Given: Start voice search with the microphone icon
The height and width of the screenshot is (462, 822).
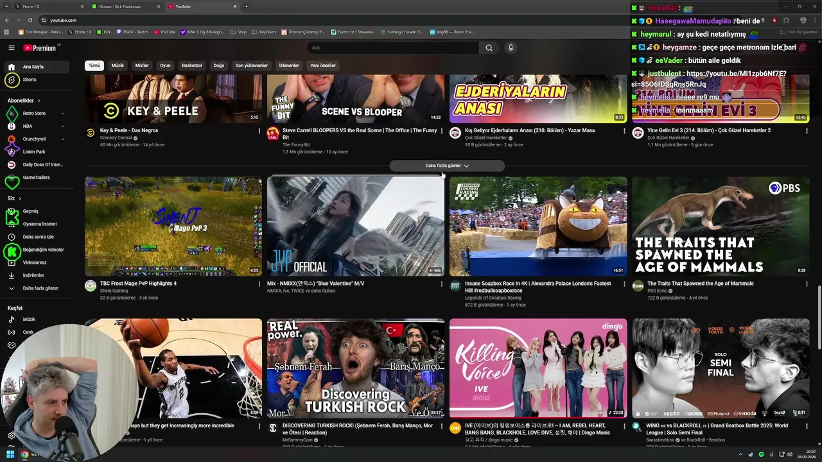Looking at the screenshot, I should click(511, 47).
